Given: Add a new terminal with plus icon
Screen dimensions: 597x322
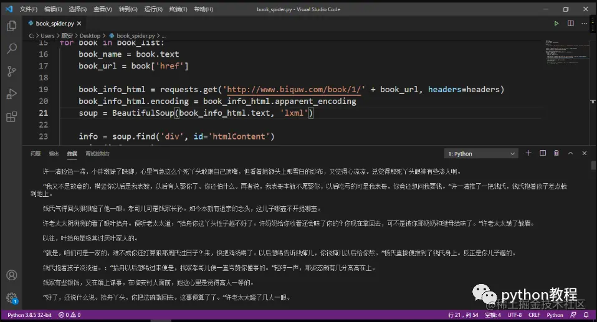Looking at the screenshot, I should coord(528,153).
